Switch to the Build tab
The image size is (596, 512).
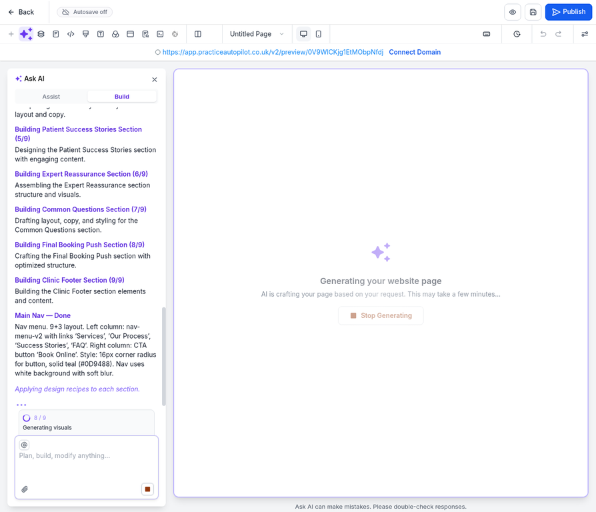click(122, 97)
